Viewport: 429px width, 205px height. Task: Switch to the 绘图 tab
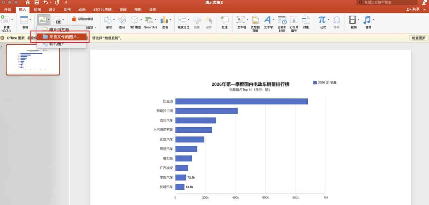pos(37,10)
